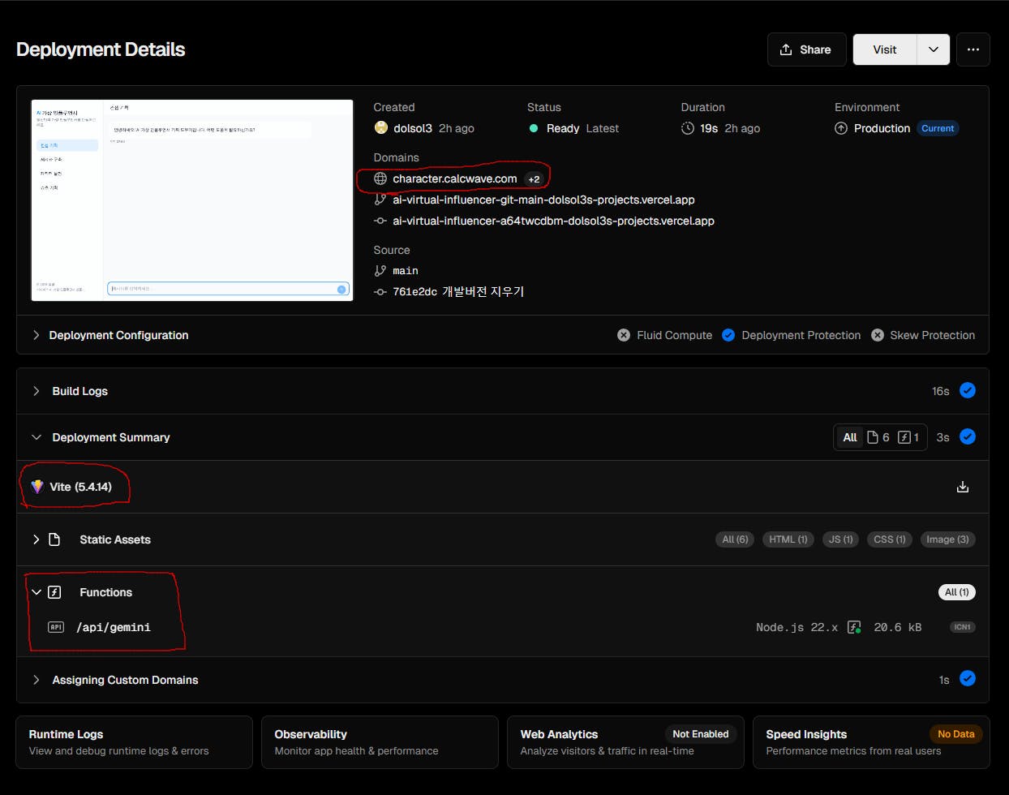This screenshot has height=795, width=1009.
Task: Click the Not Enabled badge on Web Analytics
Action: click(701, 734)
